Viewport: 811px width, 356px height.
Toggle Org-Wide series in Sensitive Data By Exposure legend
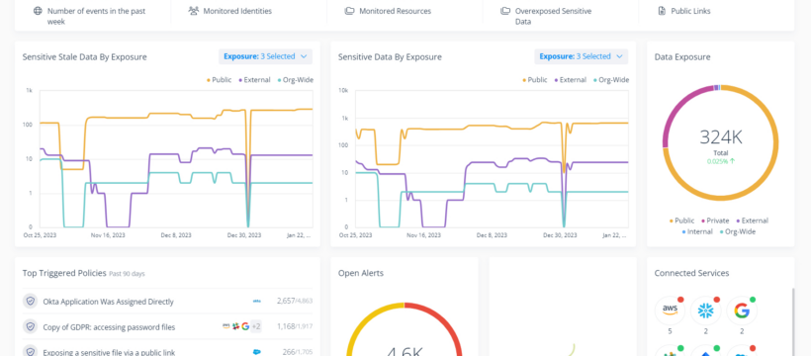click(611, 80)
